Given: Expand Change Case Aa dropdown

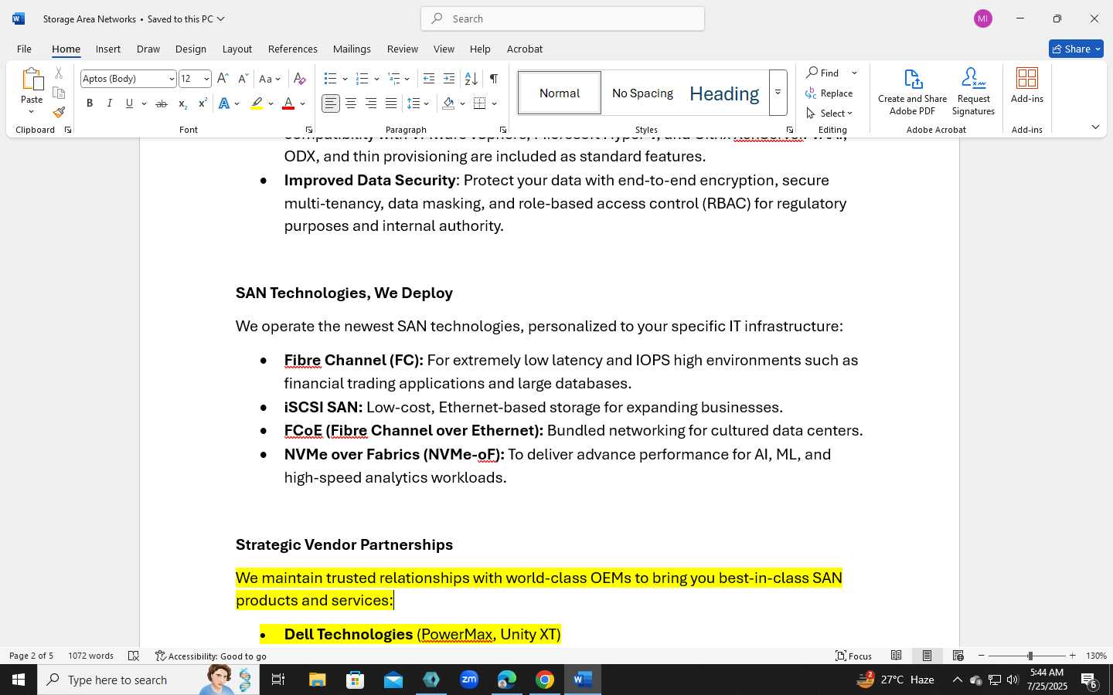Looking at the screenshot, I should [277, 79].
